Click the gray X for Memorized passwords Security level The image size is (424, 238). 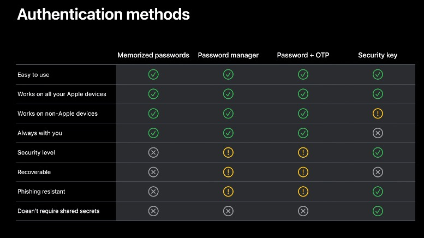point(153,152)
